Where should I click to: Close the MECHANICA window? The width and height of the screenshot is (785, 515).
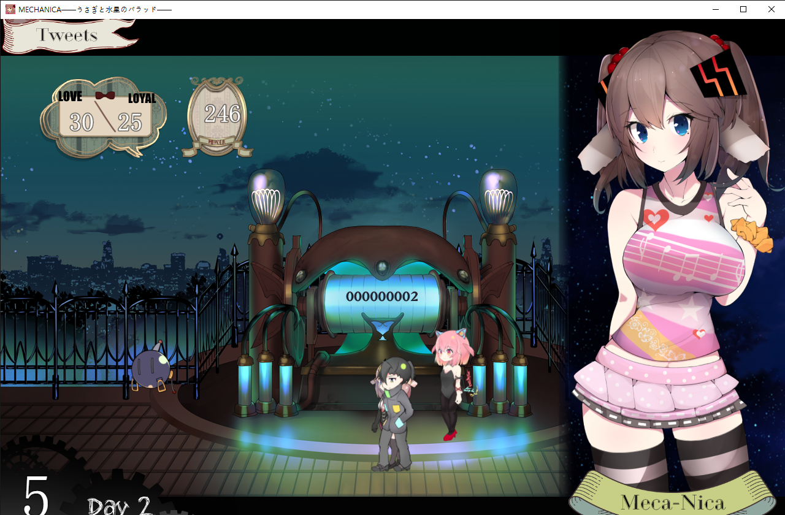pyautogui.click(x=772, y=9)
